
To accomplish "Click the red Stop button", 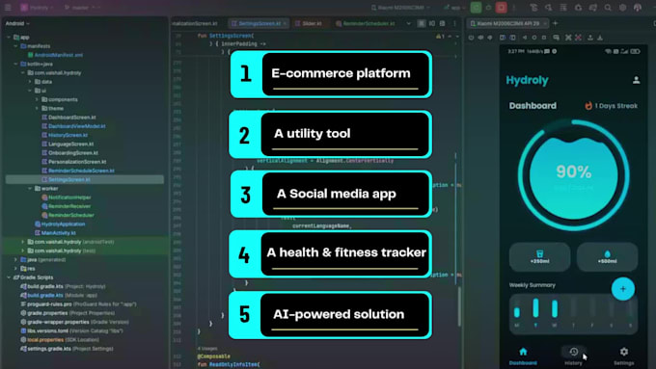I will pyautogui.click(x=502, y=8).
